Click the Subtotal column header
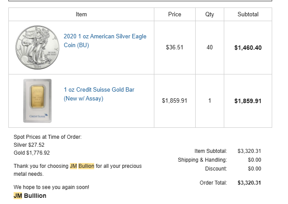 click(x=248, y=15)
